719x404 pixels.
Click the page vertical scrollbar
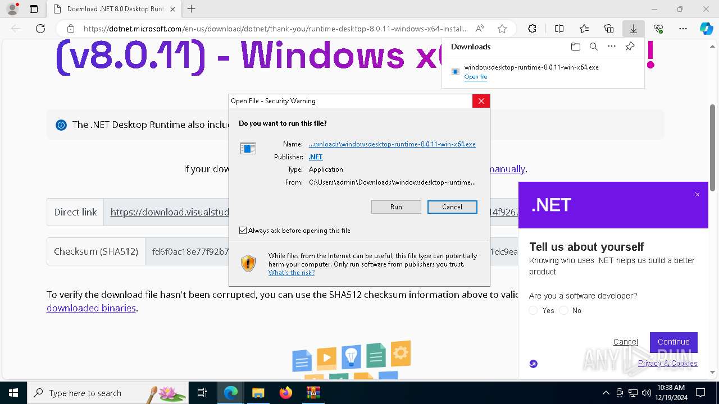(x=713, y=147)
